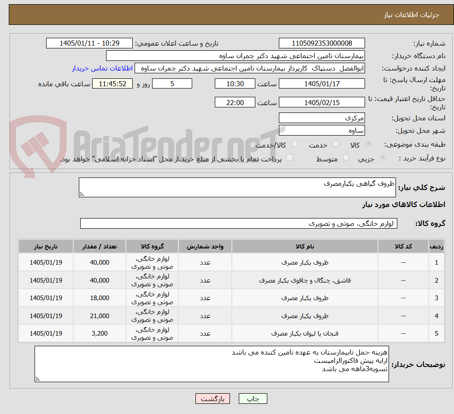Click فنجان یا لیوان یکبار مصرف cell
This screenshot has height=414, width=454.
(305, 333)
